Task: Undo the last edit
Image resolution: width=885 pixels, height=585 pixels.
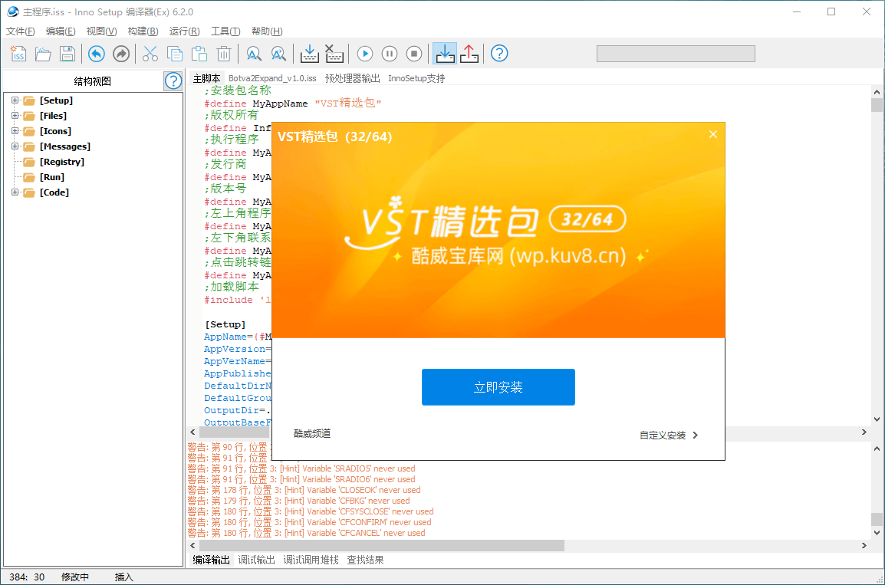Action: (97, 54)
